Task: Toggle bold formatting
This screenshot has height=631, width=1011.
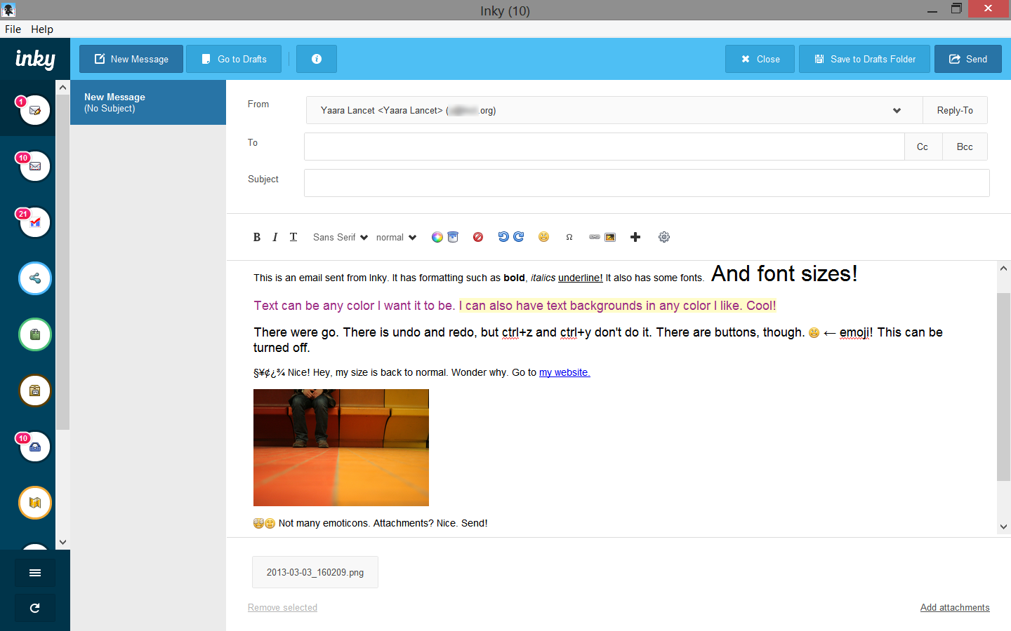Action: tap(257, 237)
